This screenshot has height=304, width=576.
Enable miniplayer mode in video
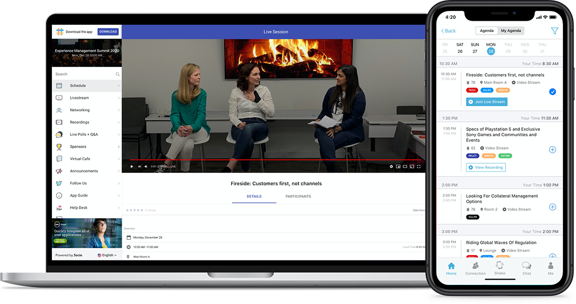[x=398, y=166]
